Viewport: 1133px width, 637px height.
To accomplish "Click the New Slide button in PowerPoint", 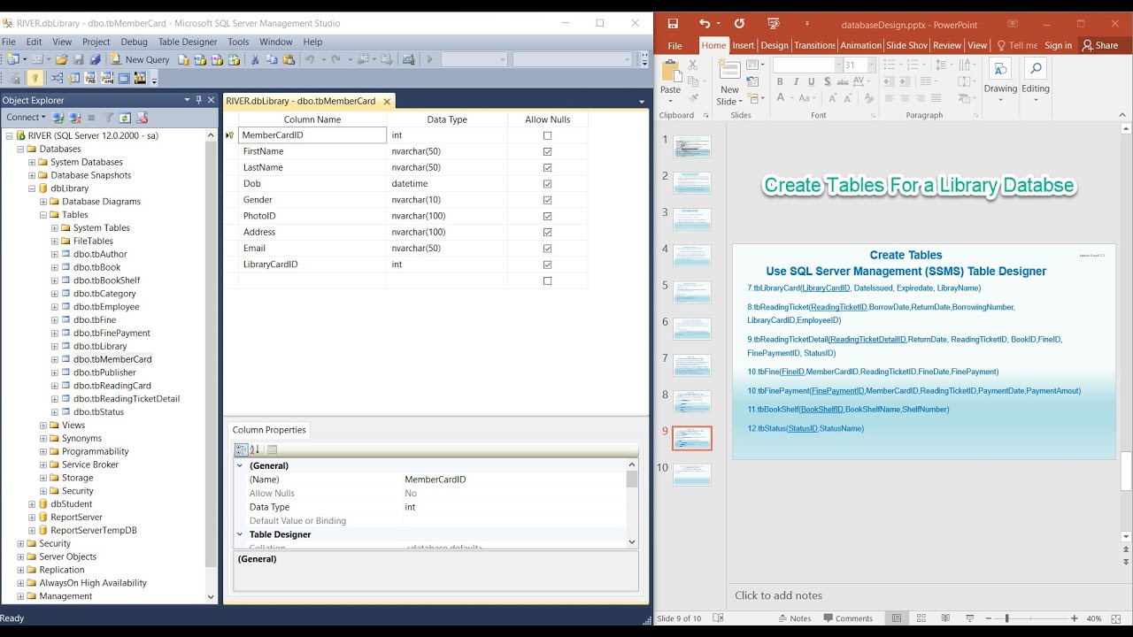I will point(729,82).
